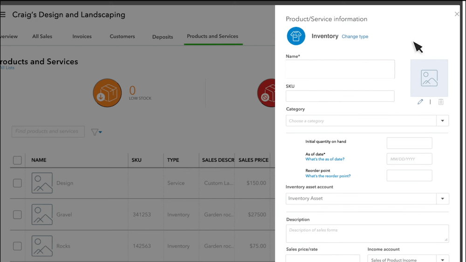Click the 0 LOW STOCK counter
This screenshot has width=466, height=262.
(x=140, y=93)
